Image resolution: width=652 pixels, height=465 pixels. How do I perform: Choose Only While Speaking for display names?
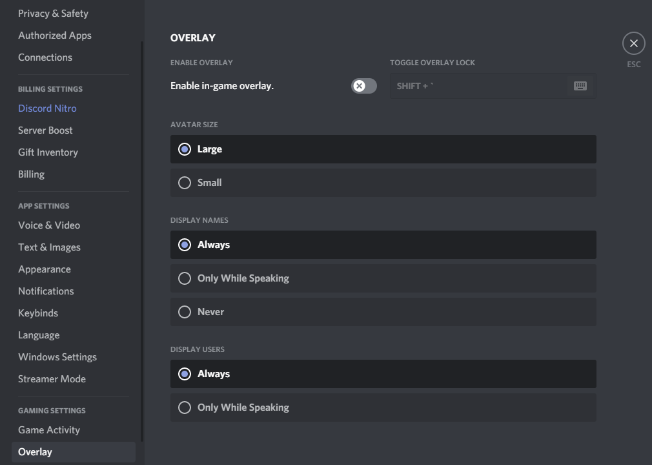[x=383, y=278]
